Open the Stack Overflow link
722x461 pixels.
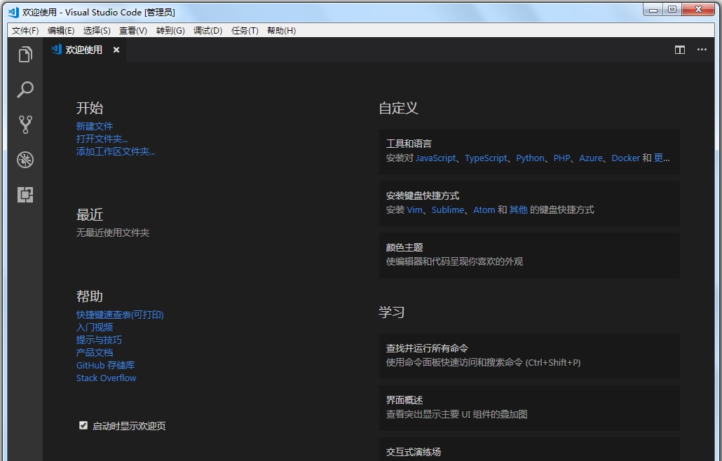coord(107,378)
